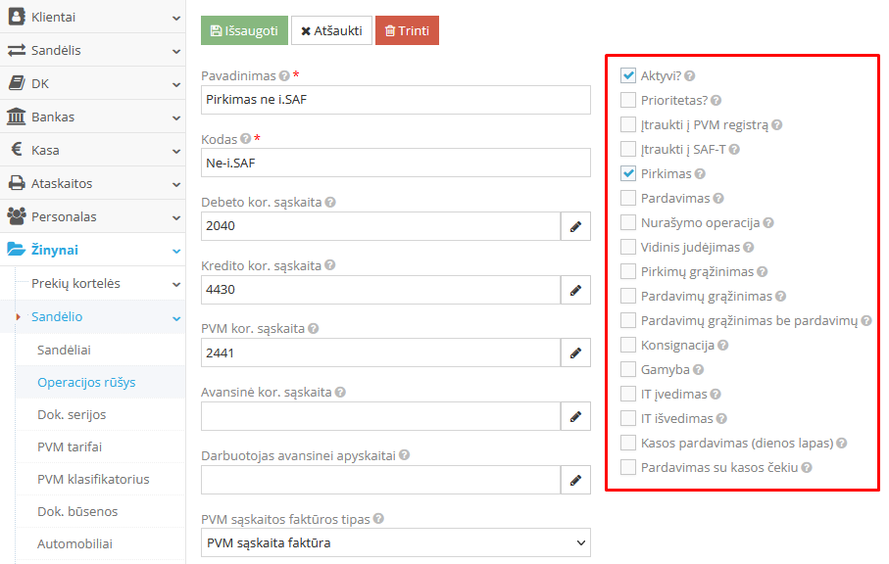Cancel changes with the Atšaukti button
This screenshot has width=889, height=564.
point(331,30)
